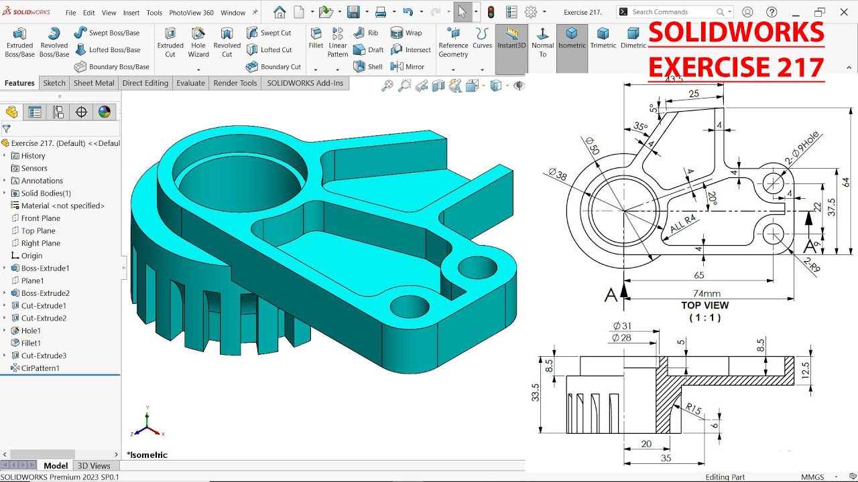Open the Insert menu

pos(131,13)
